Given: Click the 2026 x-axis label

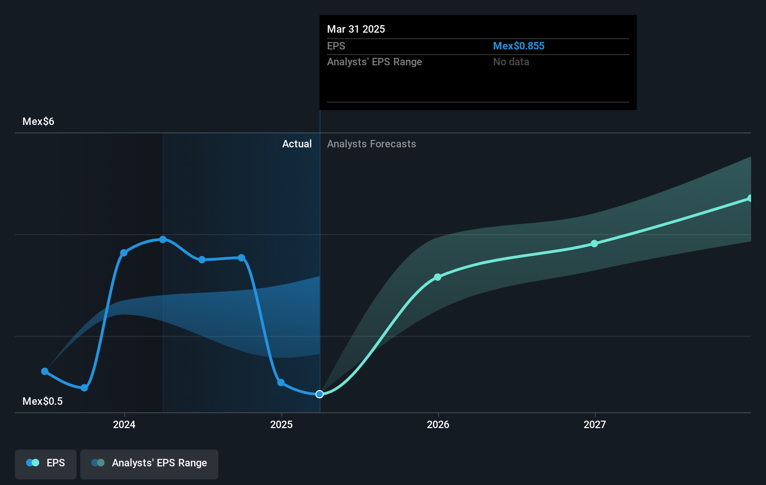Looking at the screenshot, I should (x=438, y=424).
